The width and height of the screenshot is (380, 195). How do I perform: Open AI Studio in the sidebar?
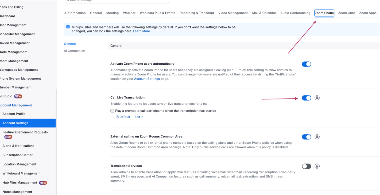click(x=6, y=96)
